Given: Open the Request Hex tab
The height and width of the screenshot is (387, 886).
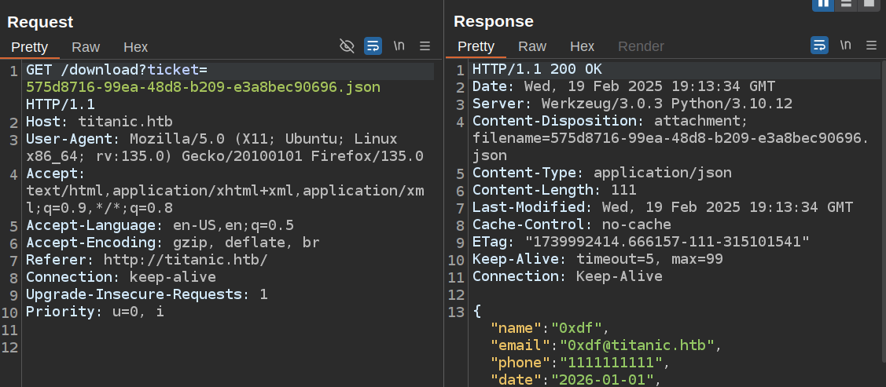Looking at the screenshot, I should click(x=135, y=47).
